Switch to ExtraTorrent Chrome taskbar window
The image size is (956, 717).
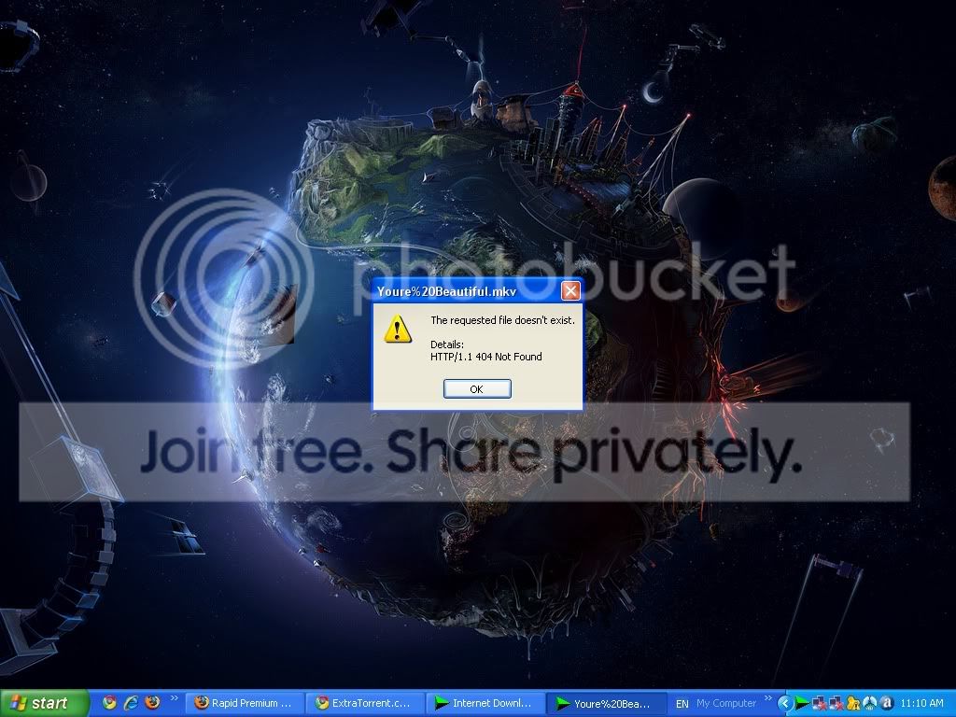[363, 703]
